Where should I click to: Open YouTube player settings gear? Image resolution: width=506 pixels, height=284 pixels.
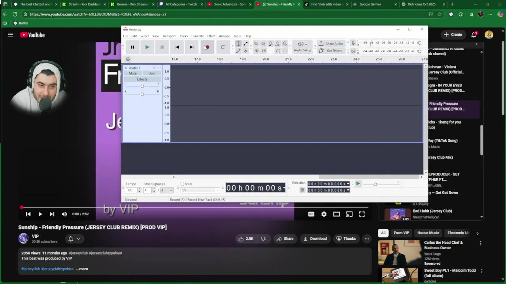[x=324, y=214]
